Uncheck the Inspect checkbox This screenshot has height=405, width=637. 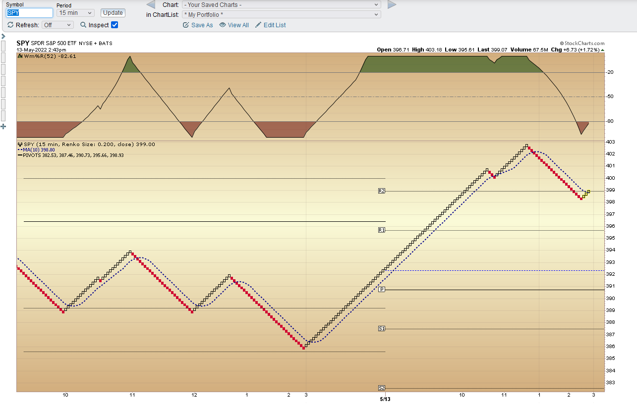click(x=115, y=25)
